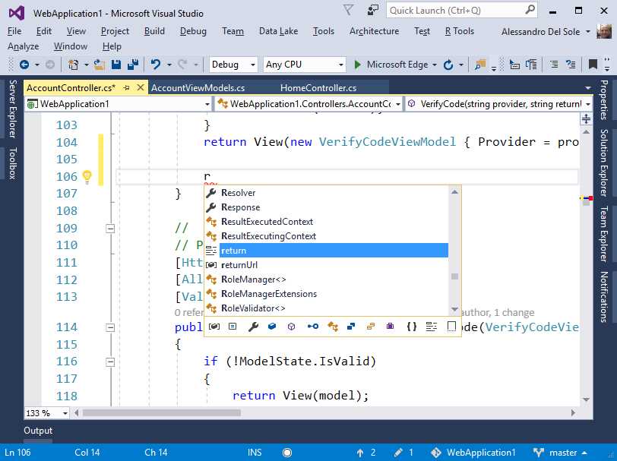Click the Navigate Backward arrow

pyautogui.click(x=24, y=64)
